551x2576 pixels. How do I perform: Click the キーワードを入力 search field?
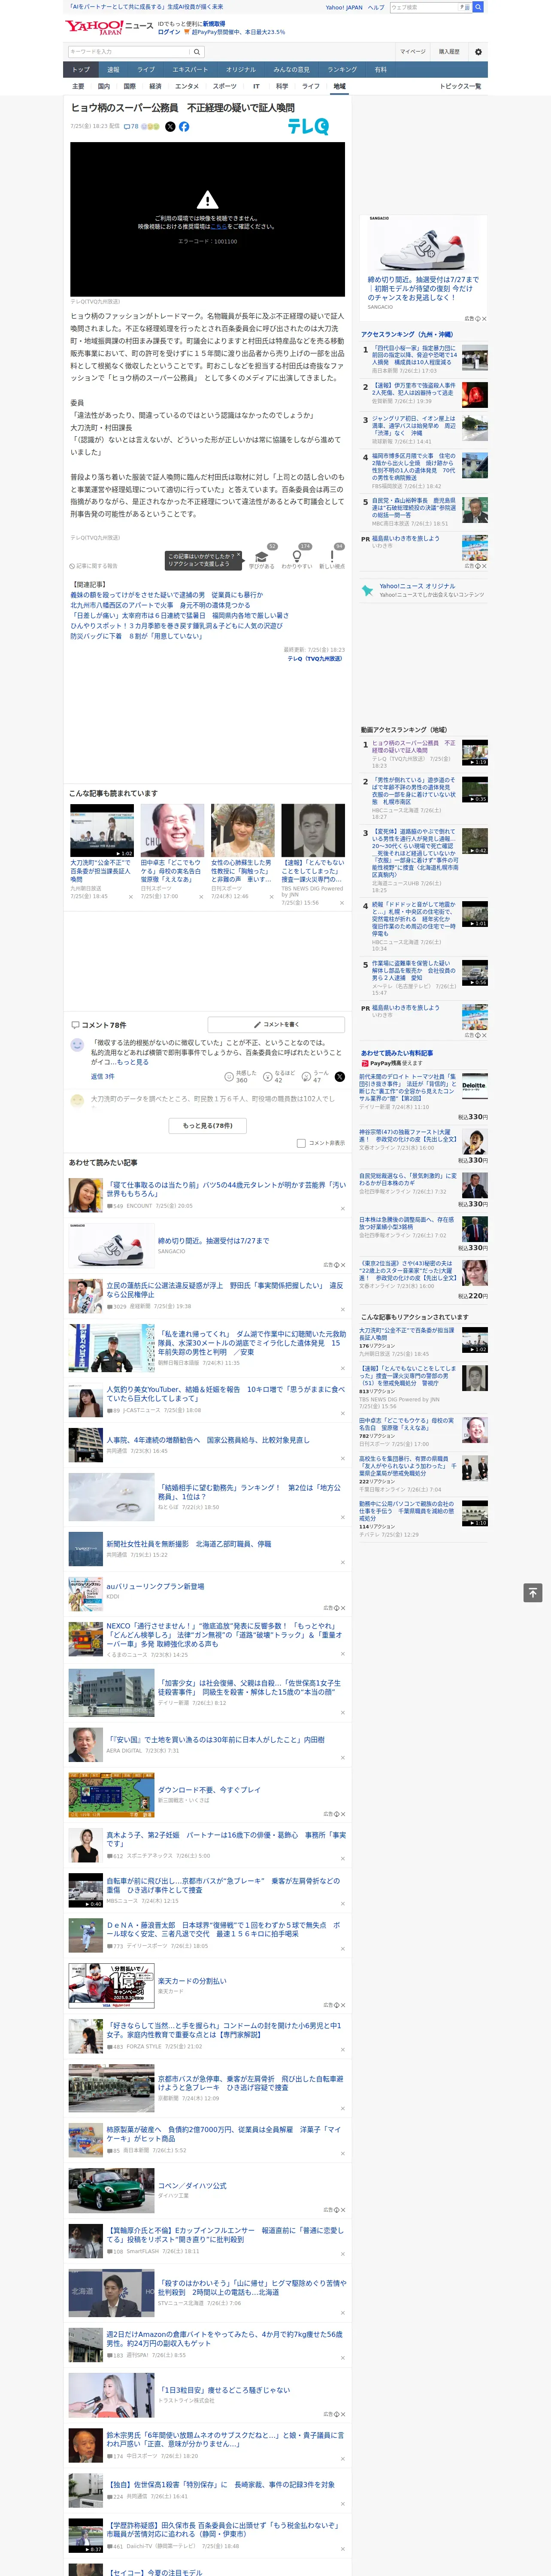coord(129,52)
